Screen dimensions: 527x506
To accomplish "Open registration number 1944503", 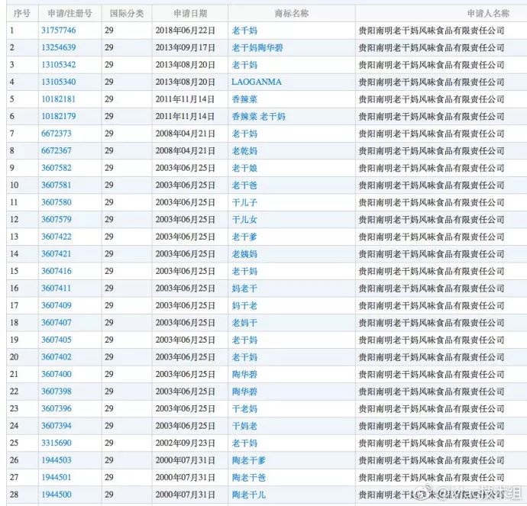I will (57, 460).
